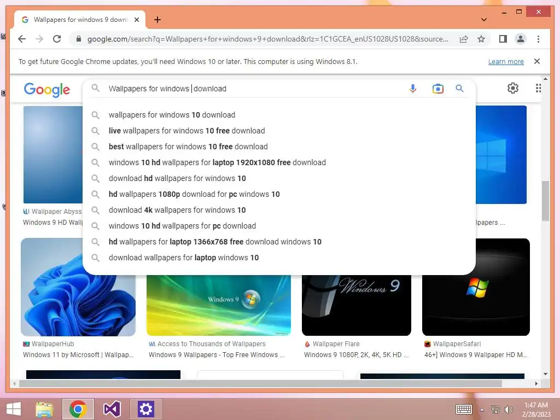560x420 pixels.
Task: Open the Windows 11 by Microsoft result title
Action: [78, 354]
